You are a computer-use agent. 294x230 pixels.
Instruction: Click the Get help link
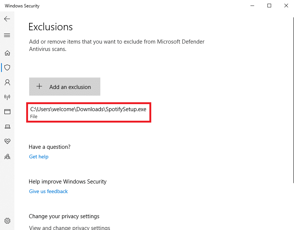(x=39, y=157)
